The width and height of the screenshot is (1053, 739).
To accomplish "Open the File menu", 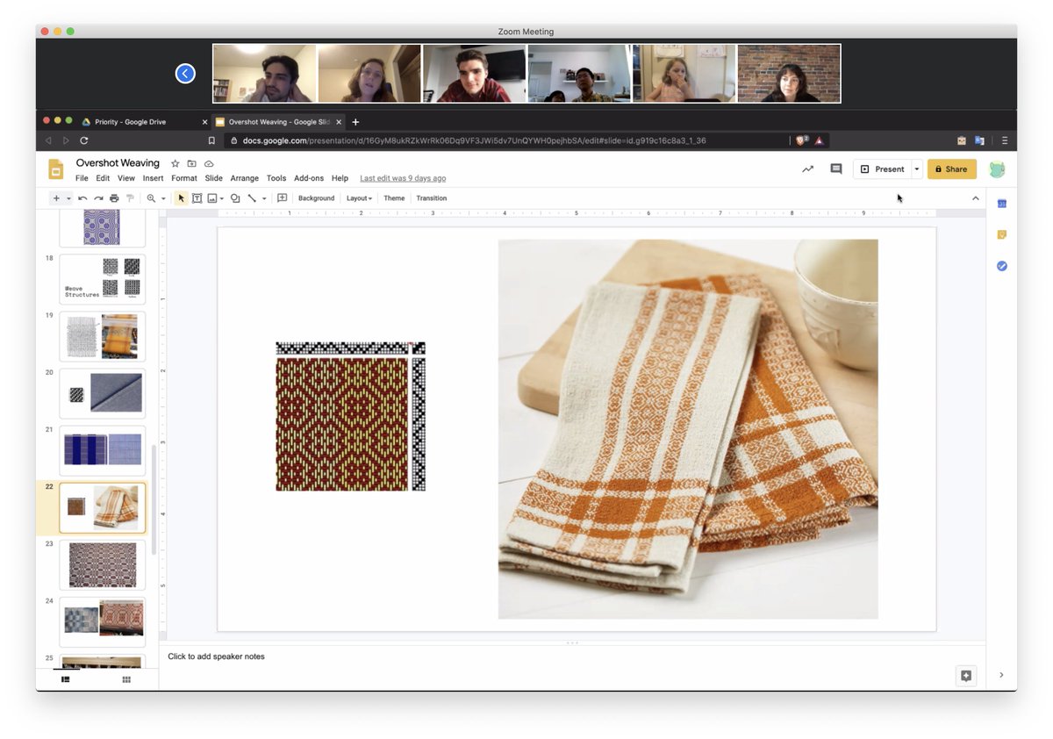I will click(x=82, y=178).
